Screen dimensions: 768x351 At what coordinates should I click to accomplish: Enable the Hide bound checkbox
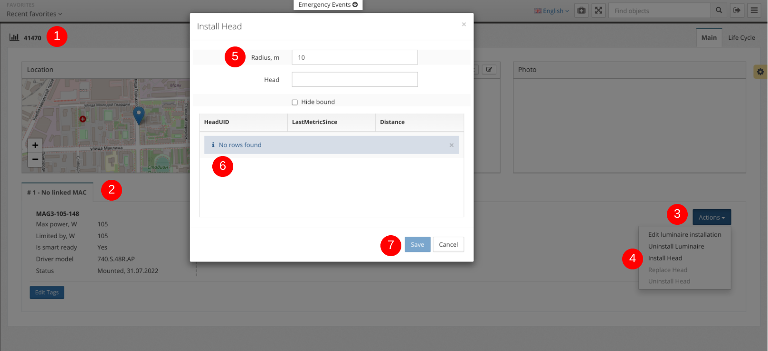coord(294,102)
